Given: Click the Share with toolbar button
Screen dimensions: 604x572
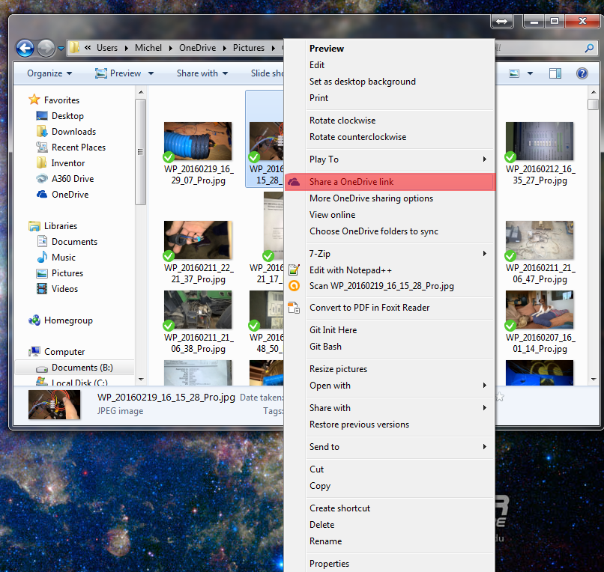Looking at the screenshot, I should click(x=202, y=73).
